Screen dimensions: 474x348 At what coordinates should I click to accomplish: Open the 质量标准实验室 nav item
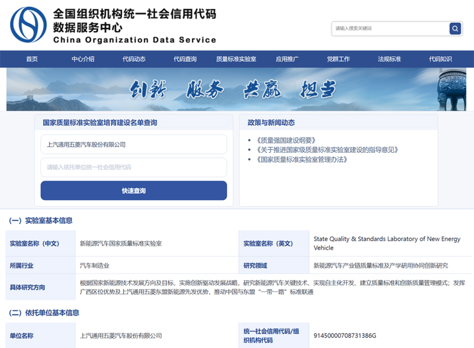click(236, 59)
